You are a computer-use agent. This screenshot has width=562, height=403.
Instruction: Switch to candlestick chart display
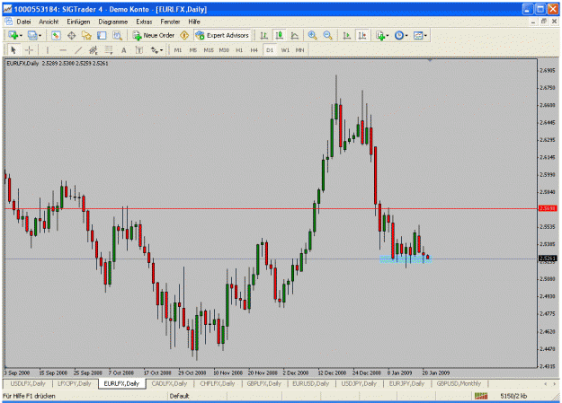coord(280,35)
